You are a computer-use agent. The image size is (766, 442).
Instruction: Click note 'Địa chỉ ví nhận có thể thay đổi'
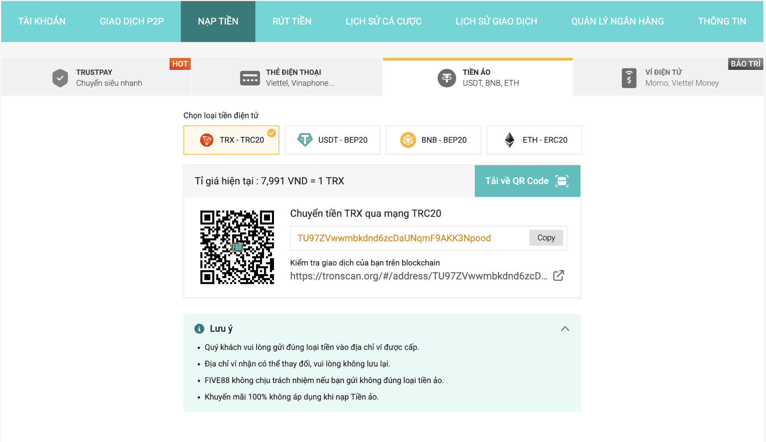pyautogui.click(x=297, y=364)
